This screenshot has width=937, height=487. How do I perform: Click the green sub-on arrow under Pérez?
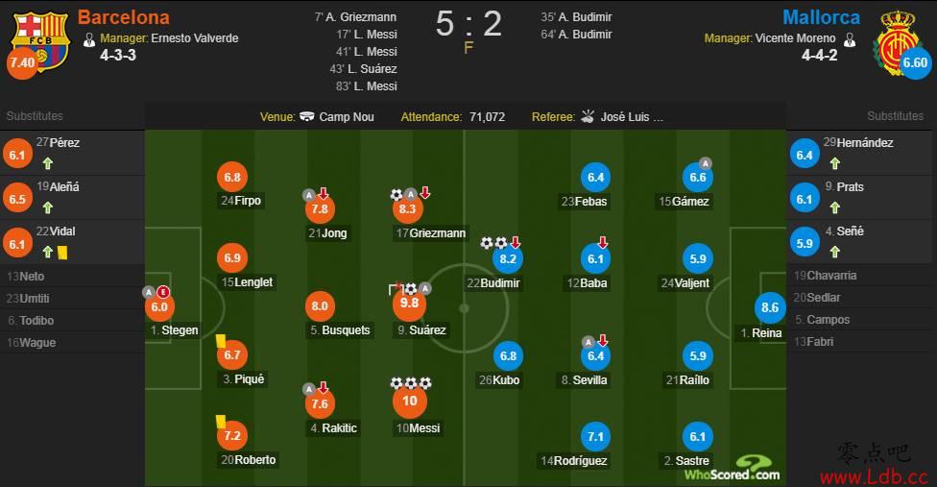pos(47,163)
